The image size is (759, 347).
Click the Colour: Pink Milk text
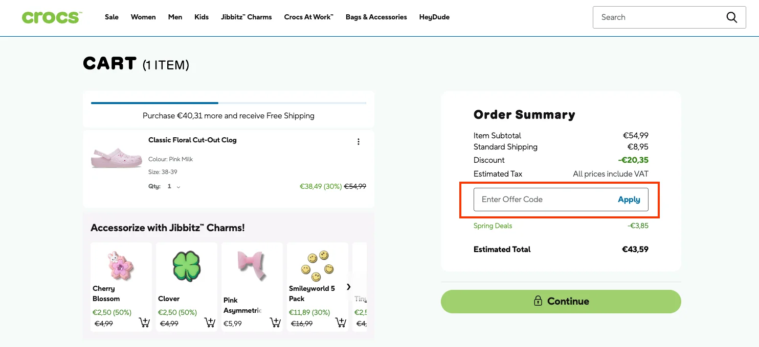[x=171, y=159]
